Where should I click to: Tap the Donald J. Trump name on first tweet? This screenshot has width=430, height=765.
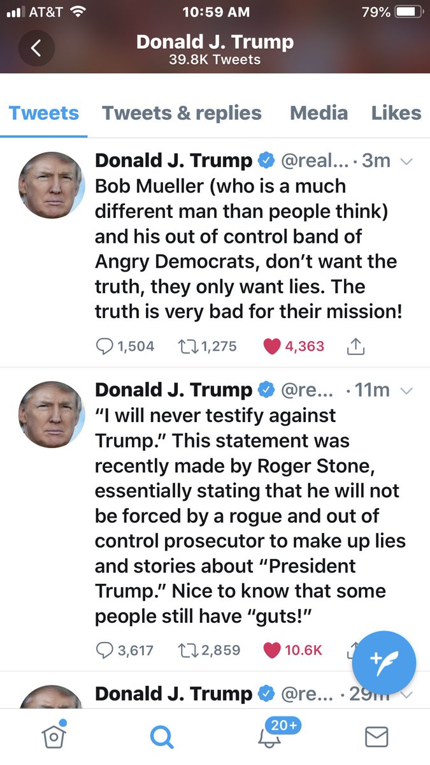click(173, 161)
